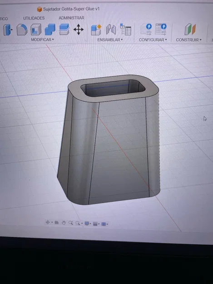Click the Offset Plane construct icon
Viewport: 213px width, 284px height.
[x=190, y=29]
